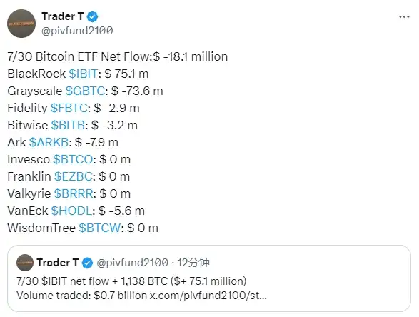The height and width of the screenshot is (317, 419).
Task: Click the quoted tweet's small avatar
Action: point(25,263)
